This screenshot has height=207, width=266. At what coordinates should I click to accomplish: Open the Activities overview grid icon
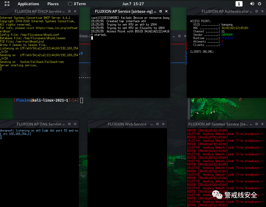(x=7, y=4)
